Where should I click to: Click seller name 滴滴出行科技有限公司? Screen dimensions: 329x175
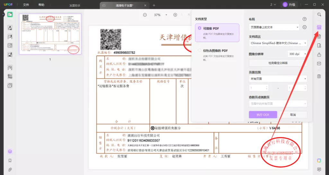pyautogui.click(x=144, y=136)
